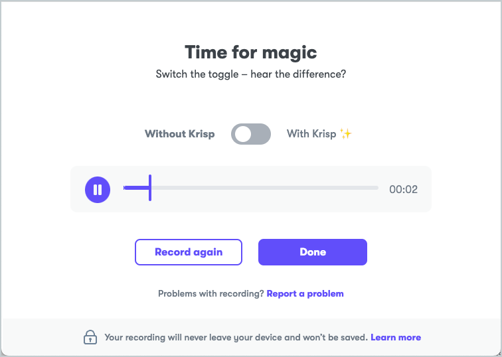
Task: Click the "Time for magic" heading
Action: click(251, 52)
